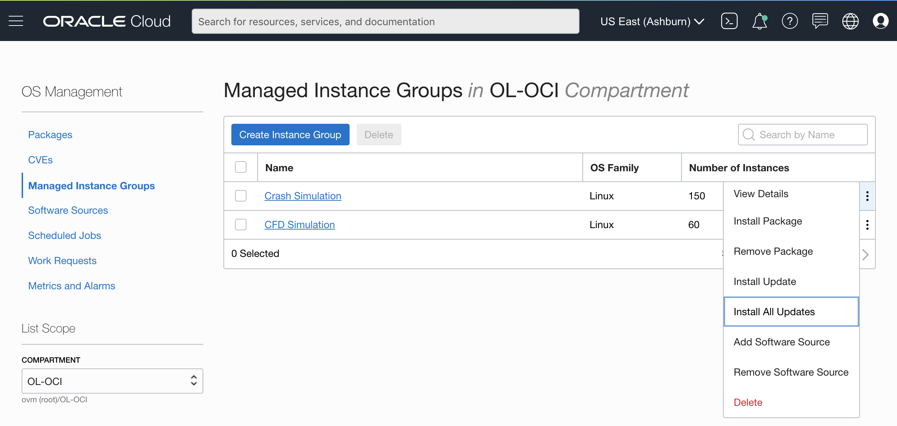Open actions menu for CFD Simulation row

tap(867, 225)
